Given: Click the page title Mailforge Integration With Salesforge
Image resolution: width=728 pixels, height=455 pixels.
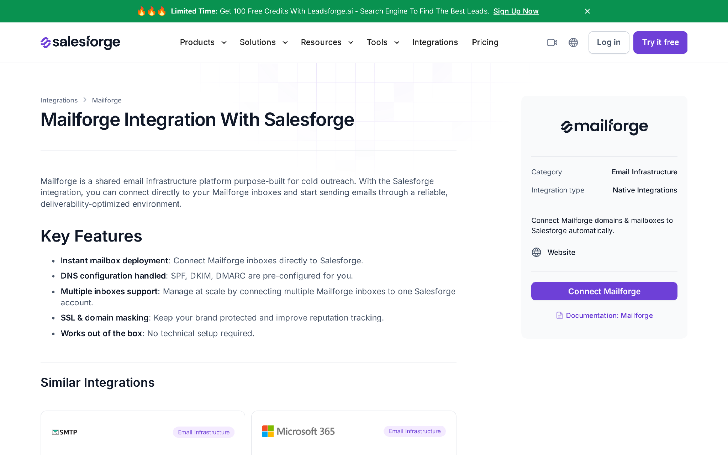Looking at the screenshot, I should click(197, 120).
